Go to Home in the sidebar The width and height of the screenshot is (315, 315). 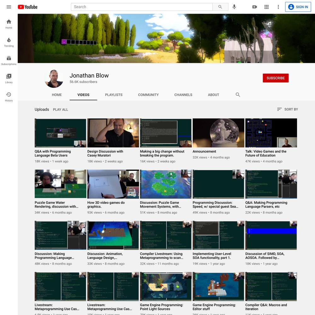9,24
